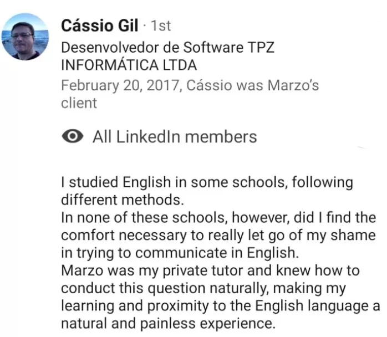387x337 pixels.
Task: Click the Desenvolvedor de Software TPZ headline
Action: (x=168, y=47)
